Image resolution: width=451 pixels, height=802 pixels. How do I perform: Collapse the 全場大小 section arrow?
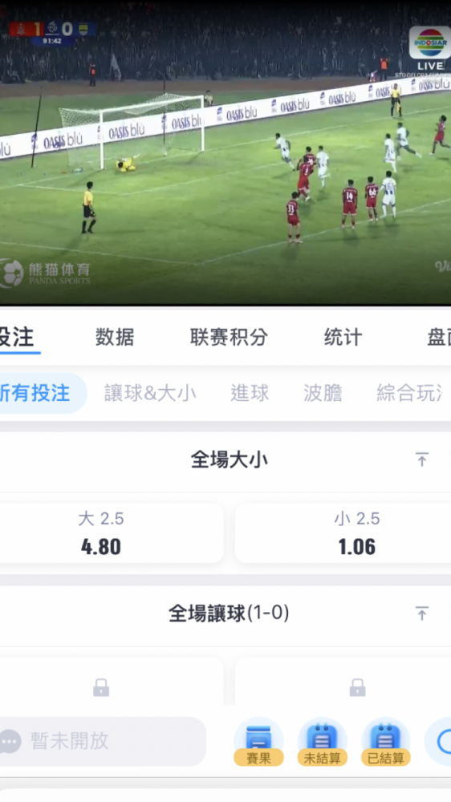(x=422, y=460)
